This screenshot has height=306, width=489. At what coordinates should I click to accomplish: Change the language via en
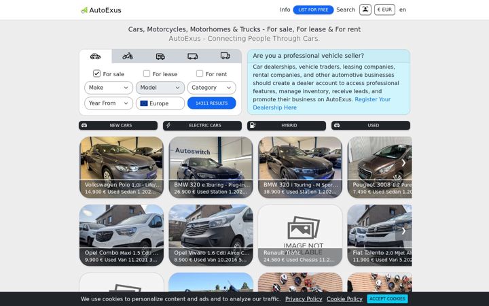pos(403,10)
